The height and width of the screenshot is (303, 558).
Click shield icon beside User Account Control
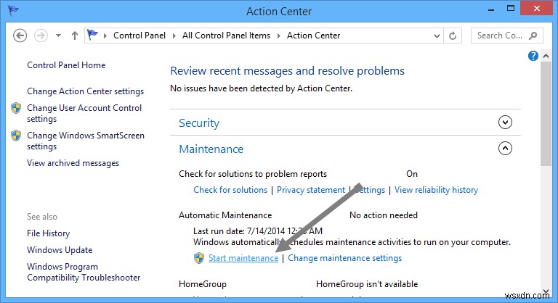coord(16,108)
